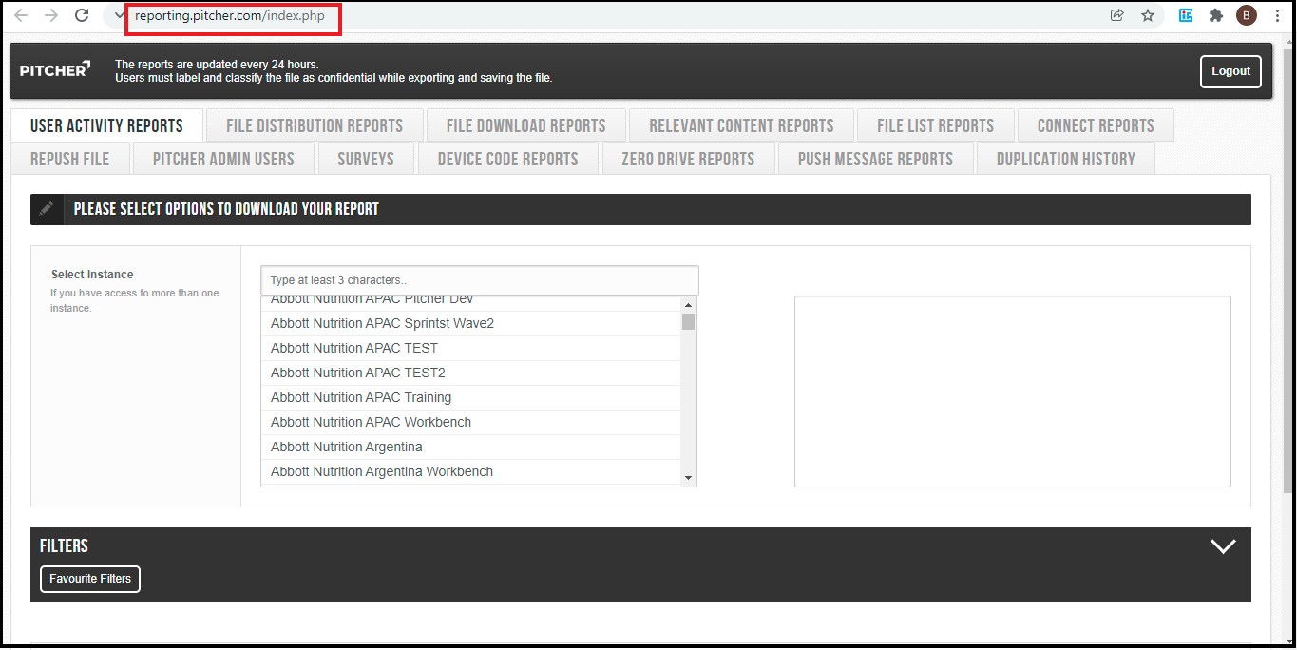Expand the Filters section chevron
The width and height of the screenshot is (1297, 650).
pyautogui.click(x=1223, y=546)
